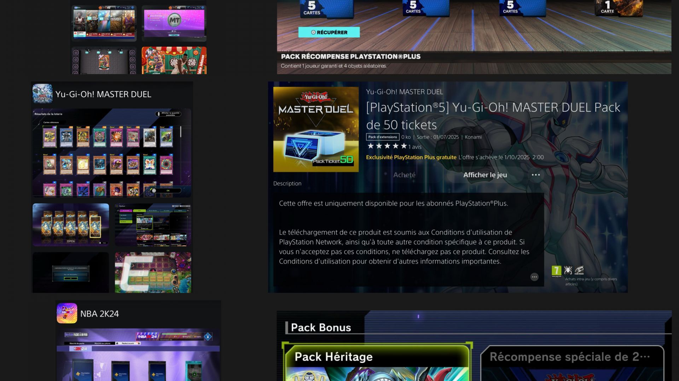Screen dimensions: 679x381
Task: Click the level 8 diamond badge in NBA 2K24
Action: [208, 337]
